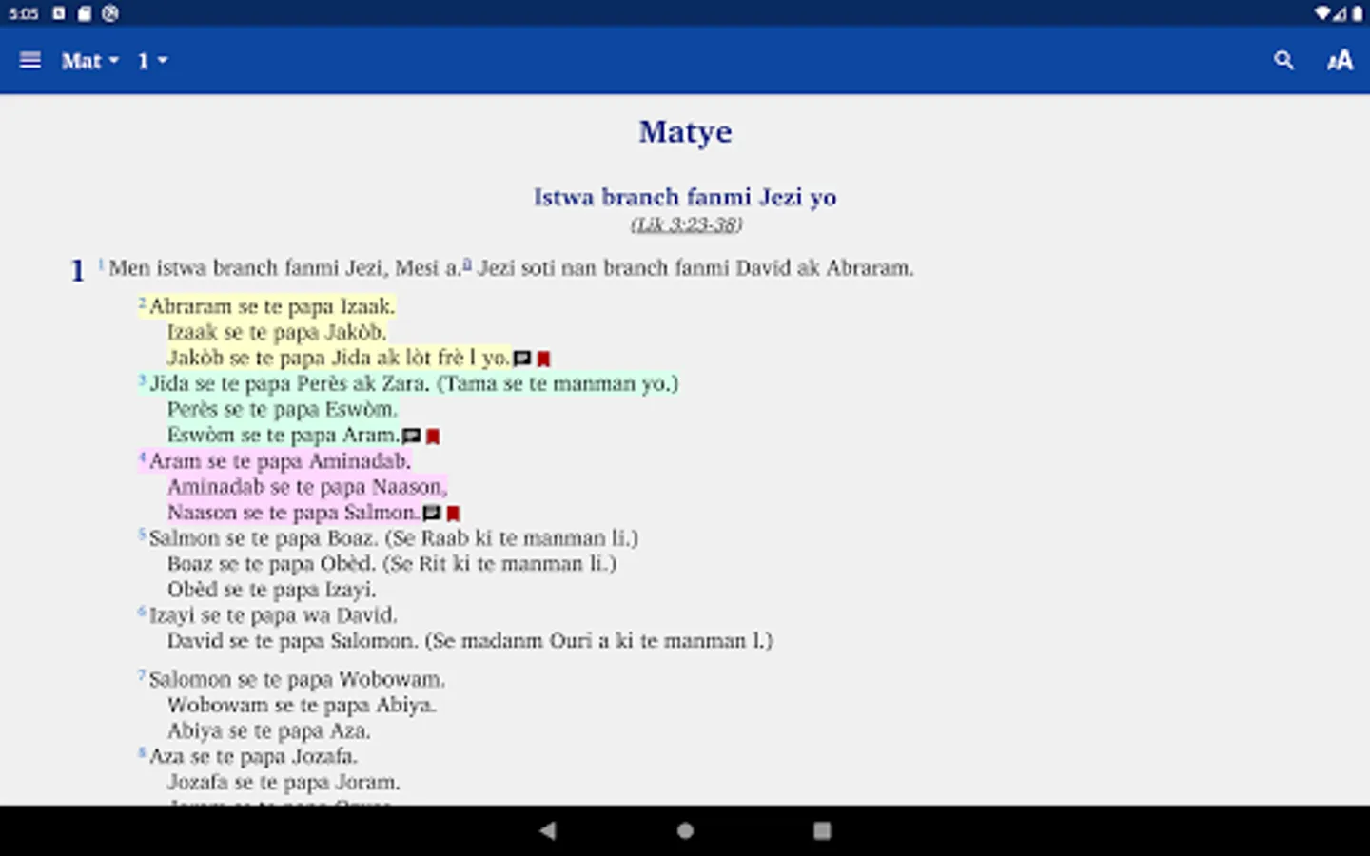Open cross-reference link Lik 3:23-38

pyautogui.click(x=686, y=224)
